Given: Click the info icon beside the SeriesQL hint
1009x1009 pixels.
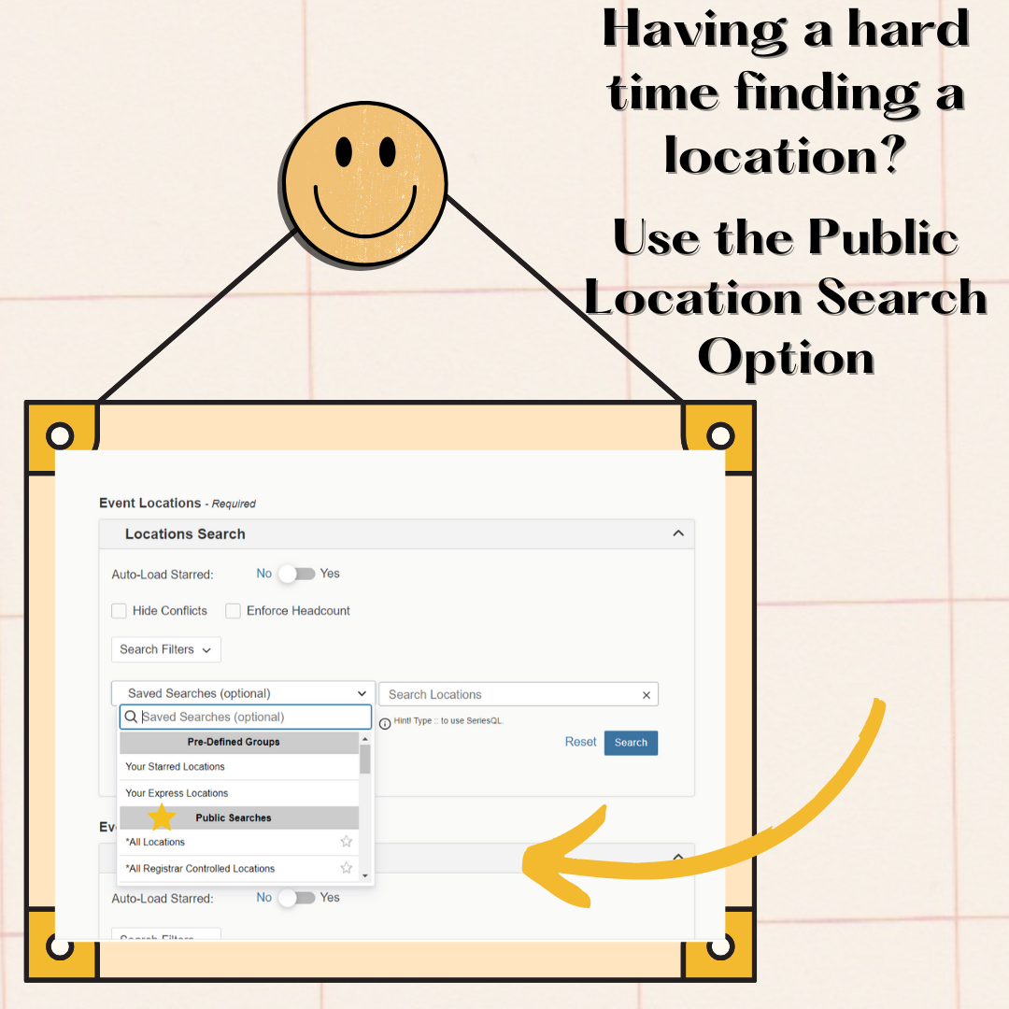Looking at the screenshot, I should [385, 723].
